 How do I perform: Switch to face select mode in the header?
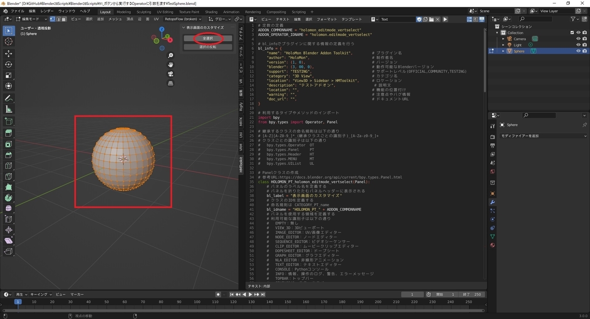[64, 19]
